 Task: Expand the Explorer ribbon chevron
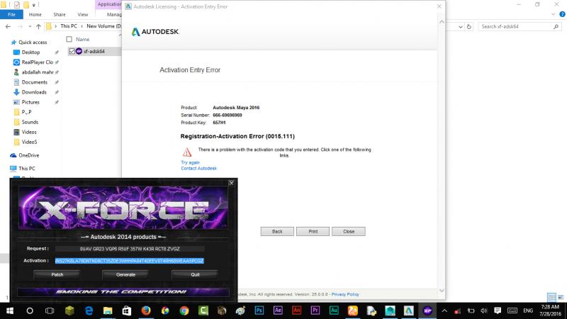click(554, 14)
